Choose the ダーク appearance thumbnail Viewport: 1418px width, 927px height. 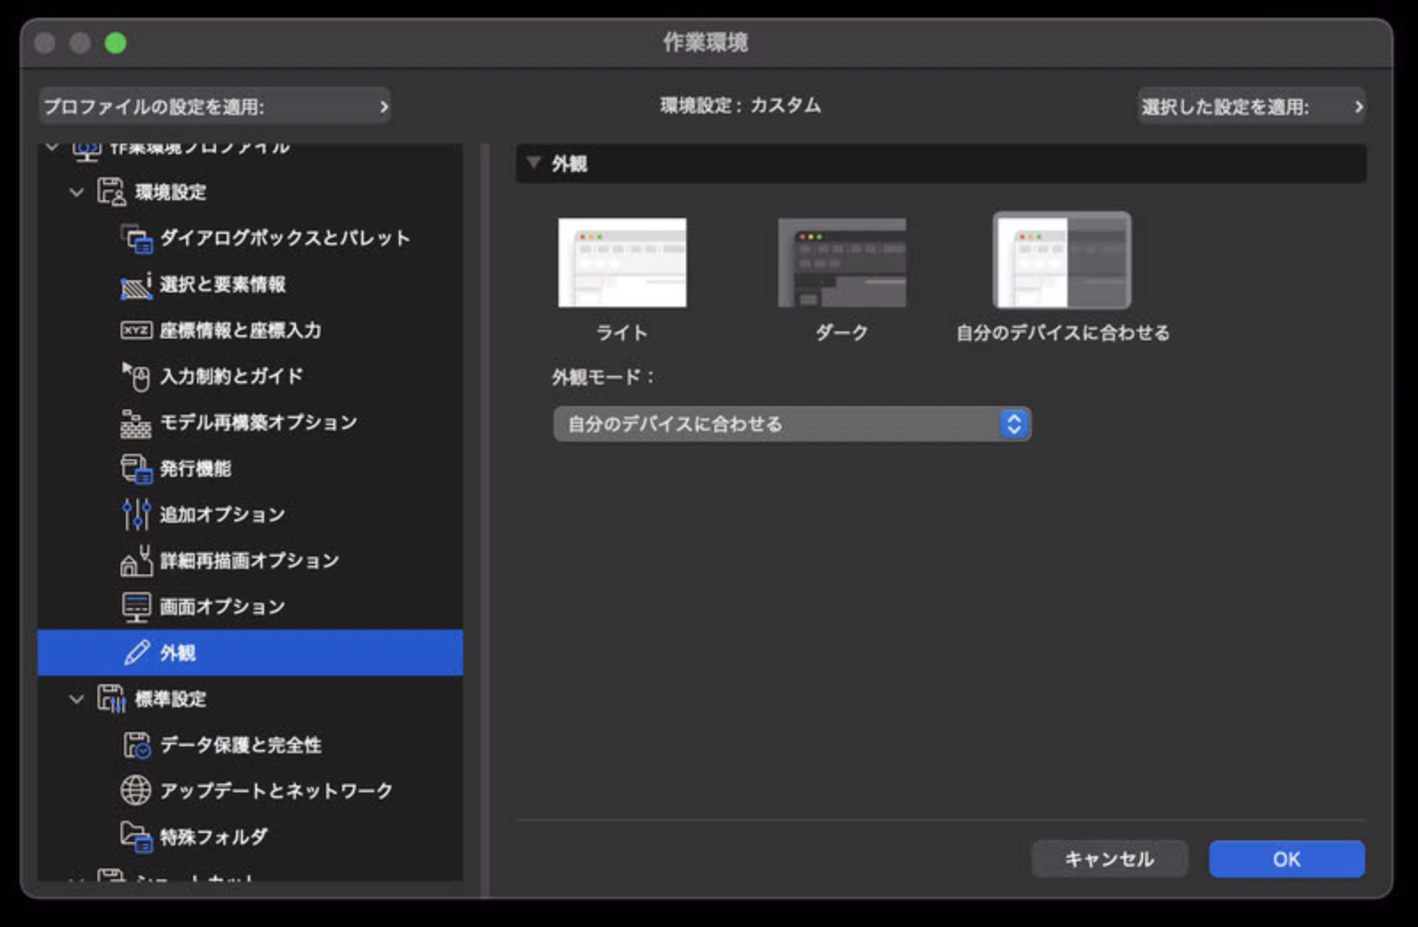tap(842, 262)
